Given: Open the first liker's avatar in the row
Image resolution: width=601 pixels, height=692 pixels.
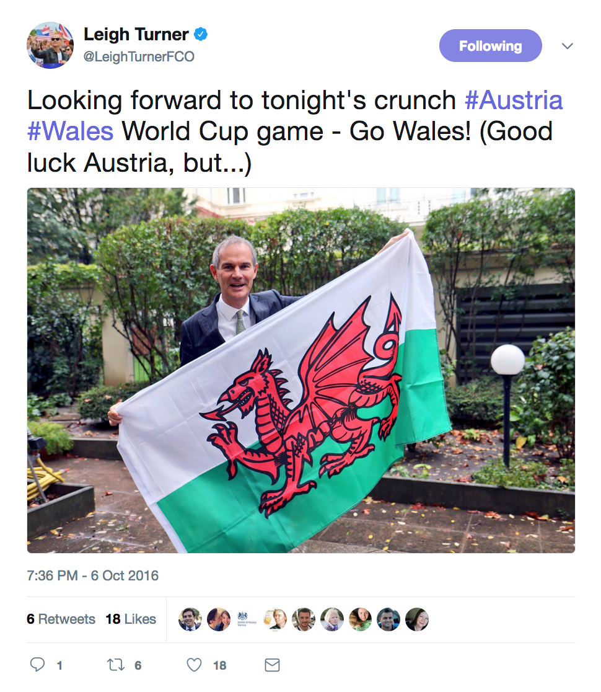Looking at the screenshot, I should pos(190,619).
